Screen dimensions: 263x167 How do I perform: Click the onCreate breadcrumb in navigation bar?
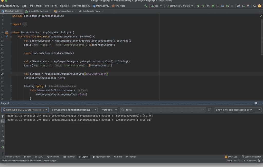[118, 6]
